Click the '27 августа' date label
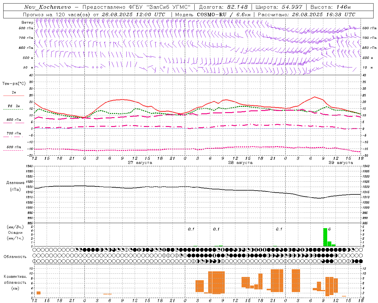This screenshot has height=303, width=378. coord(140,163)
